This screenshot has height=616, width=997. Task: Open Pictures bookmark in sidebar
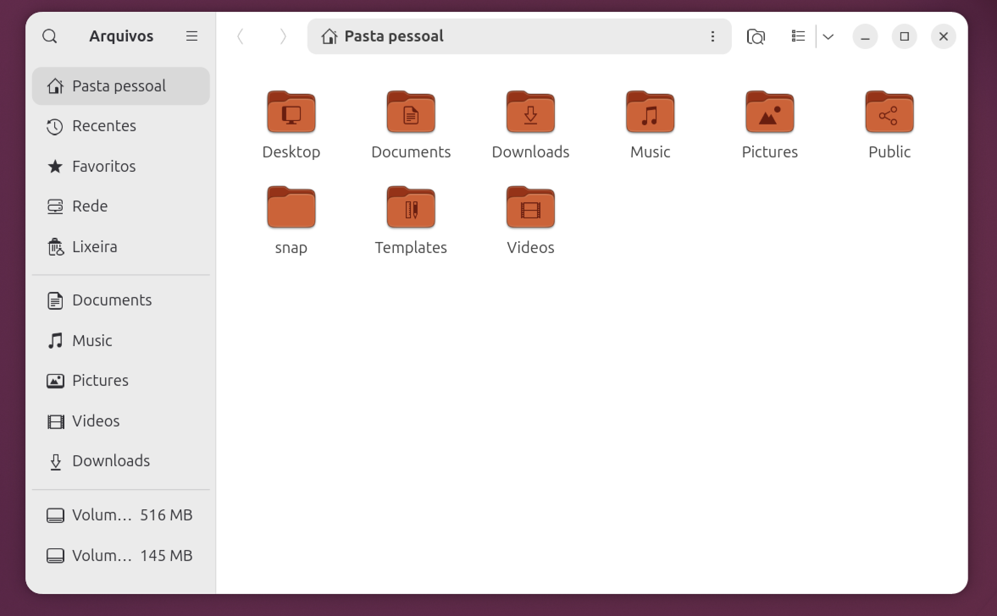[121, 381]
